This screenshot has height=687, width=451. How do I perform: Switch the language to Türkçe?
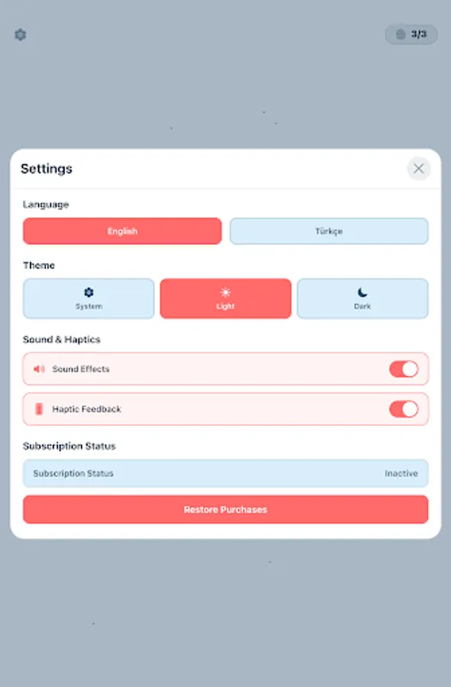pyautogui.click(x=328, y=231)
